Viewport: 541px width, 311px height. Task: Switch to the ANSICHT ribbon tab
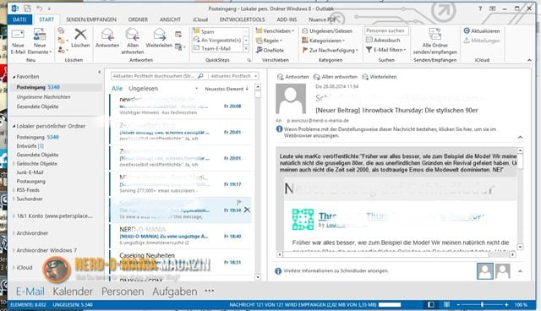click(x=170, y=19)
